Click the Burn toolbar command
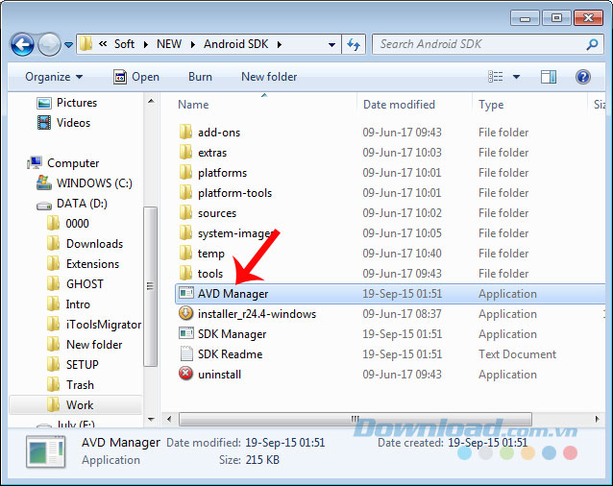The height and width of the screenshot is (486, 613). coord(200,77)
